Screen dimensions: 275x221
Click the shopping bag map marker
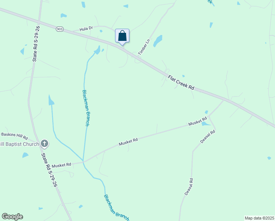[122, 37]
